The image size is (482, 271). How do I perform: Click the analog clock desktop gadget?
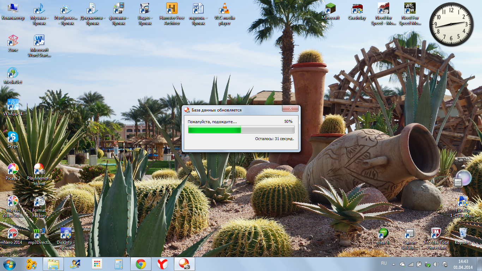tap(451, 24)
